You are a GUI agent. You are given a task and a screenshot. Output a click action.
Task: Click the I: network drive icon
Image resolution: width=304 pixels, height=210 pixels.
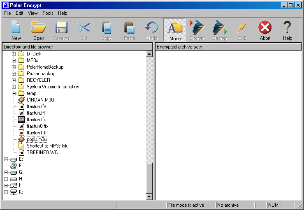[14, 186]
